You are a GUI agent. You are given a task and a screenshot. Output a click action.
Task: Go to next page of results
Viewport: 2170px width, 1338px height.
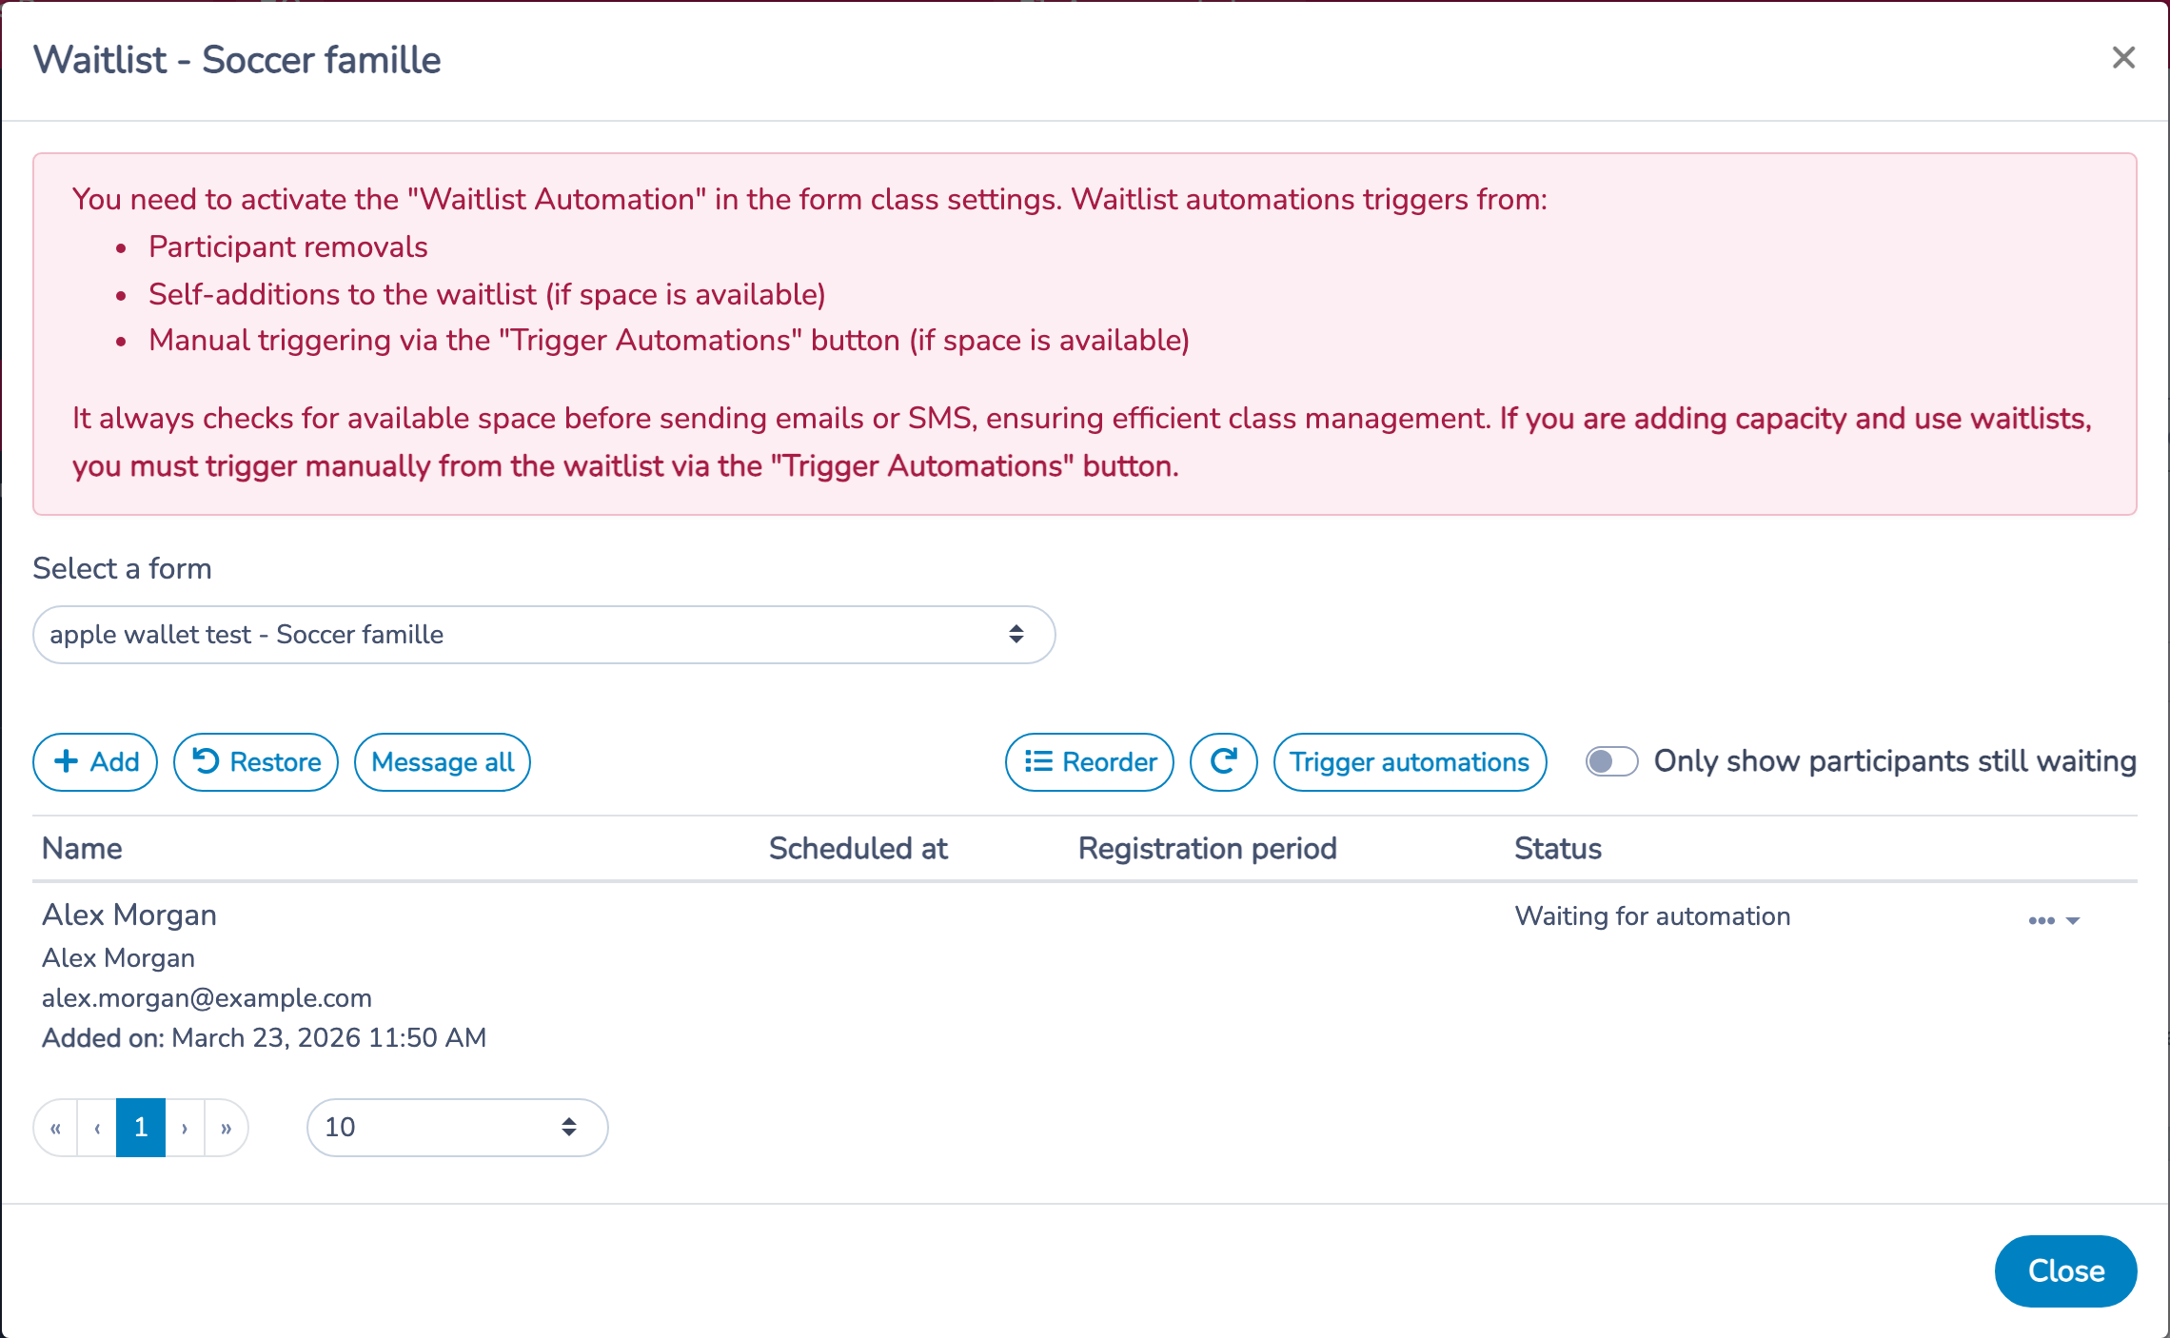[x=185, y=1128]
